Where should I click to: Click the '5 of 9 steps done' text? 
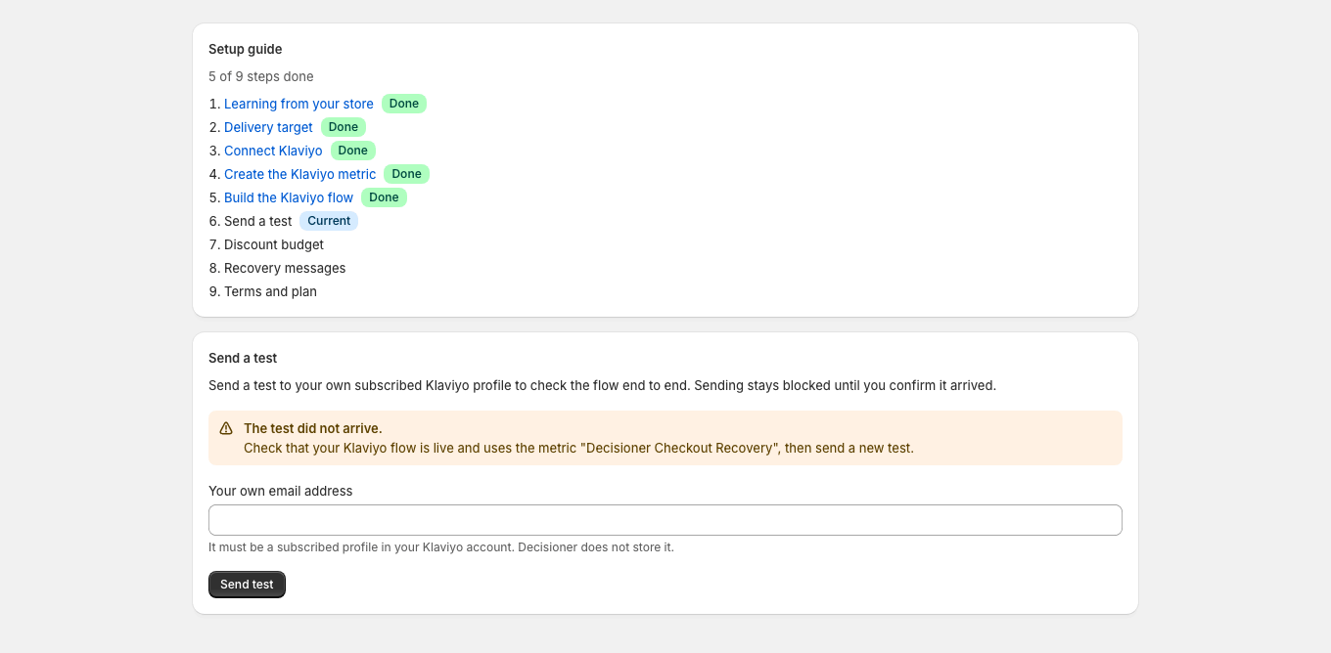(x=261, y=76)
